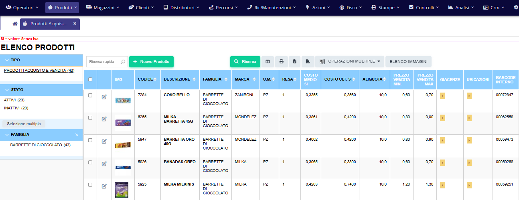Edit the BANADAS OREO product
Viewport: 519px width, 200px height.
[x=104, y=164]
